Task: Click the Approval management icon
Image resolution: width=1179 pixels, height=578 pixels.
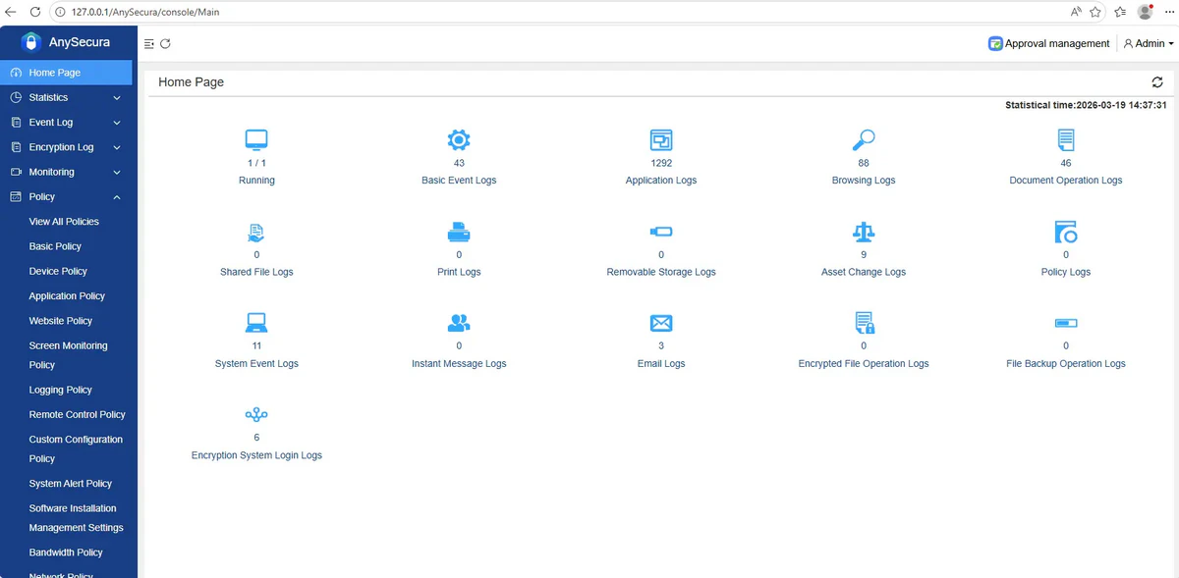Action: click(x=995, y=43)
